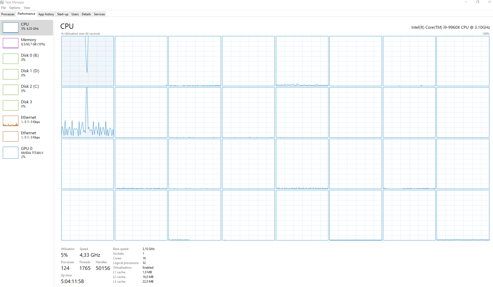Click the Disk 1 (D:) mini graph

tap(11, 74)
